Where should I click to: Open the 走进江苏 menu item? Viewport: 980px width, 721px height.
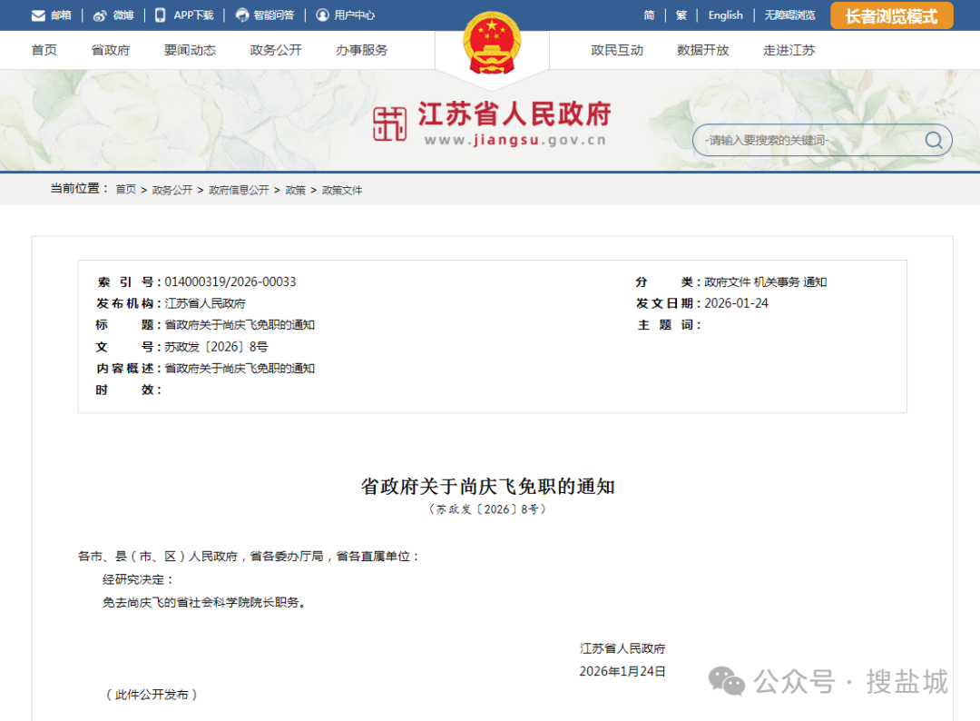click(x=789, y=50)
